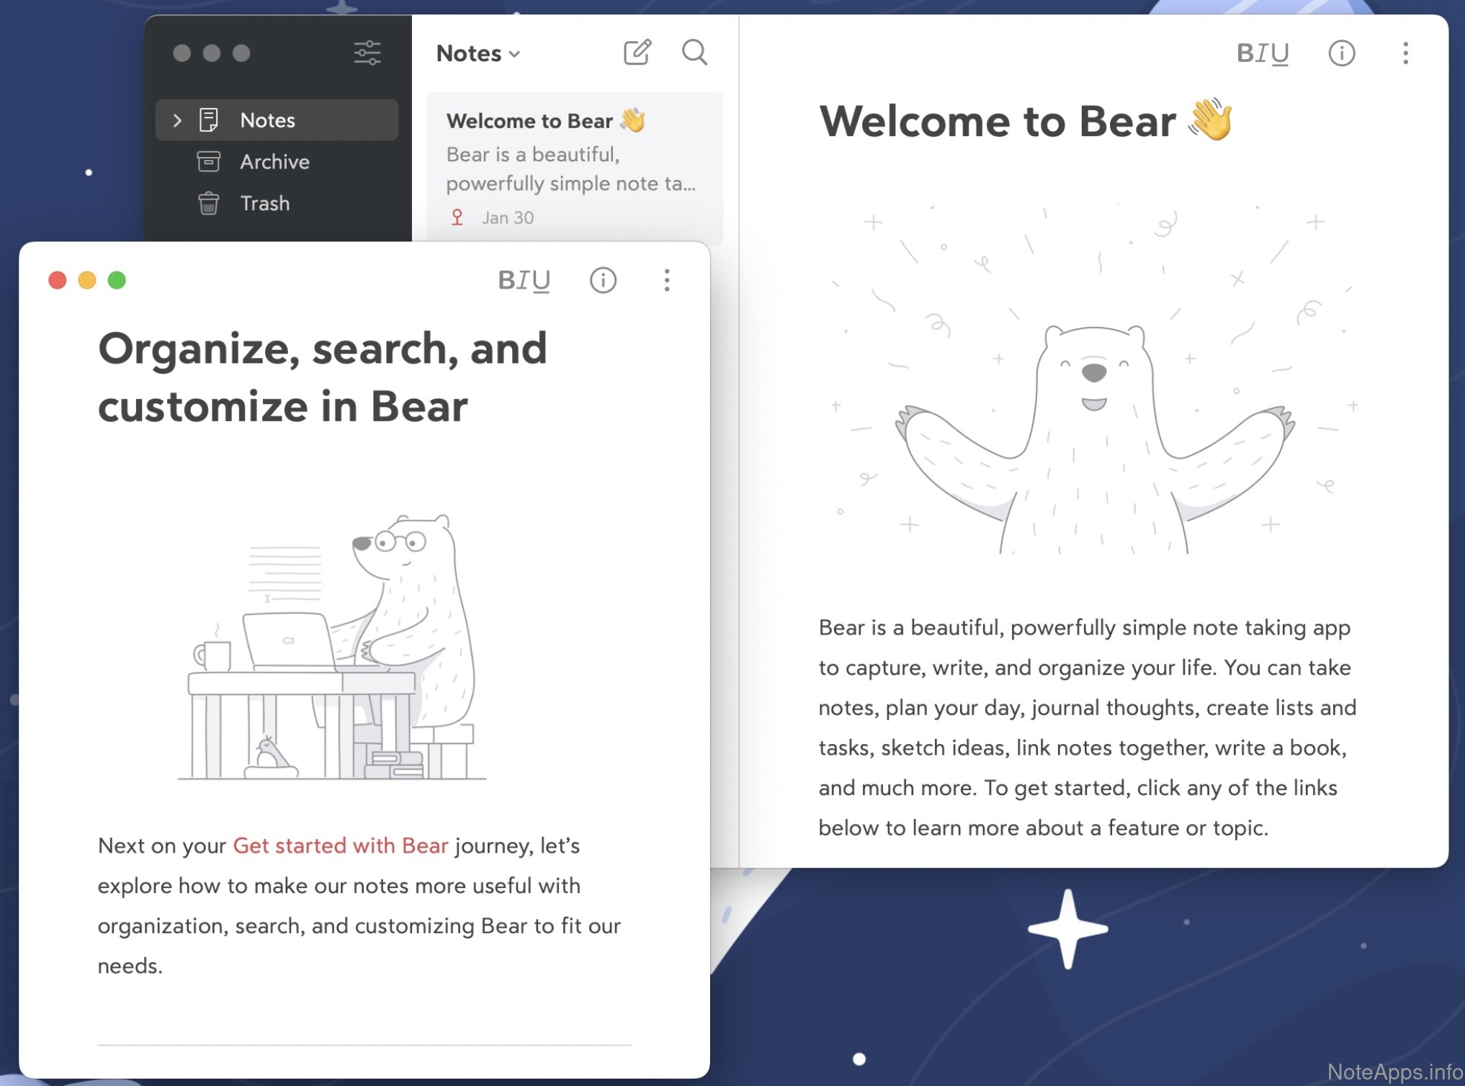The image size is (1465, 1086).
Task: Show info panel of floating note window
Action: point(603,280)
